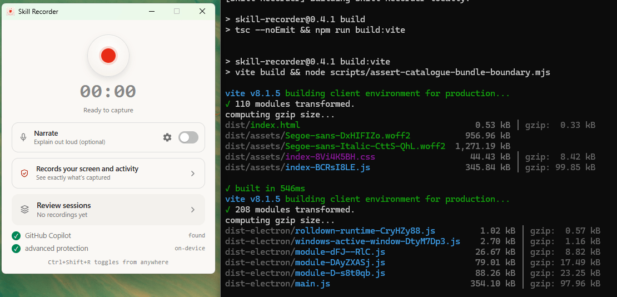Click Explain out loud (optional) text
Viewport: 617px width, 297px height.
pyautogui.click(x=69, y=142)
